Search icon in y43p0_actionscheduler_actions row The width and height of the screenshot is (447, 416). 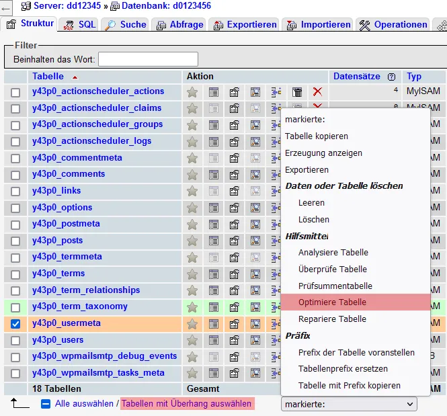pyautogui.click(x=255, y=92)
